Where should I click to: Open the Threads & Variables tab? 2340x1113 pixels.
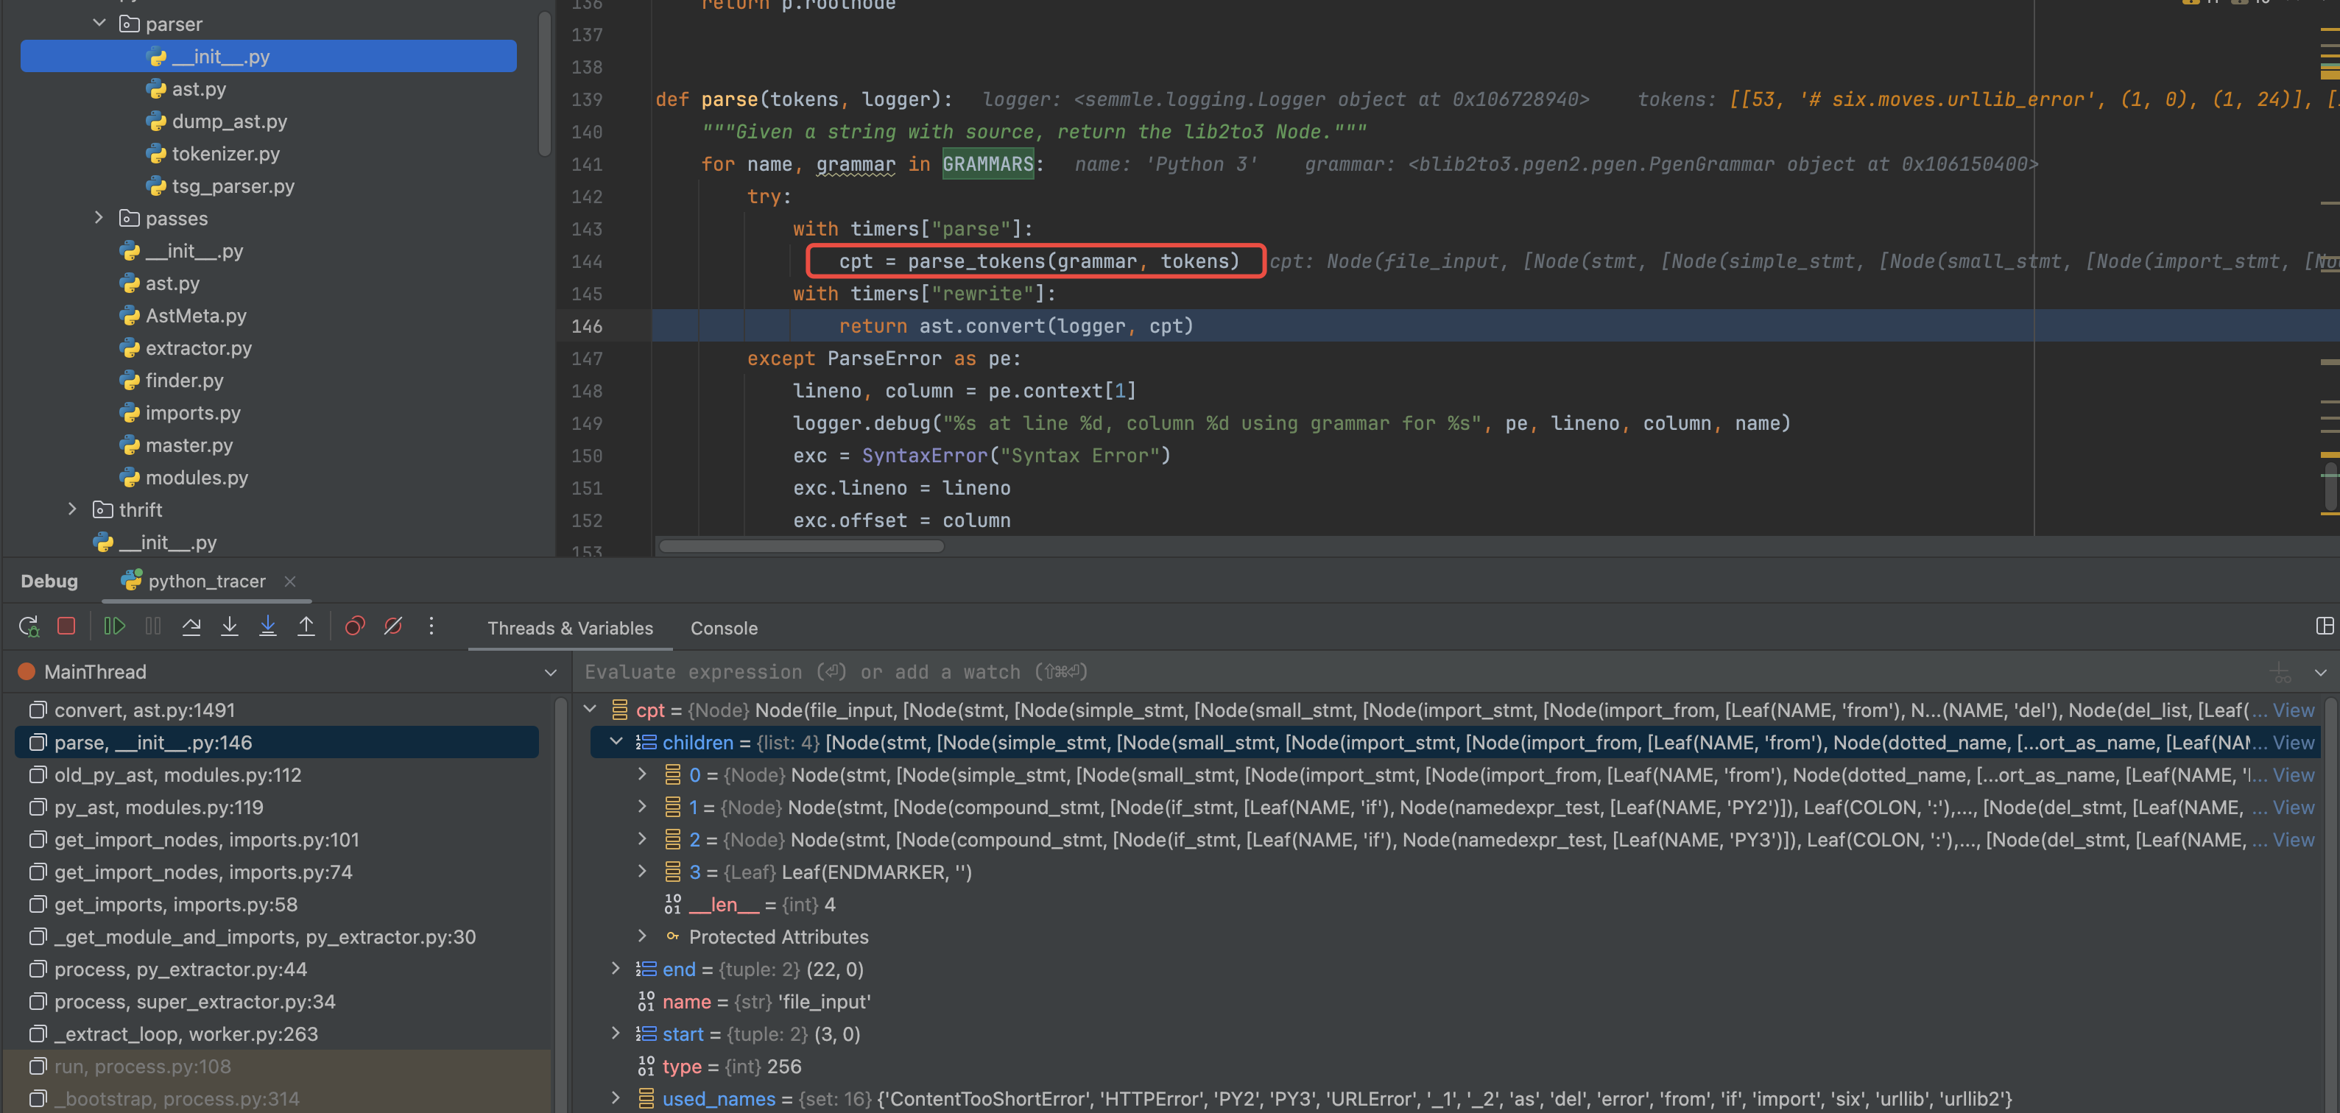pyautogui.click(x=570, y=628)
